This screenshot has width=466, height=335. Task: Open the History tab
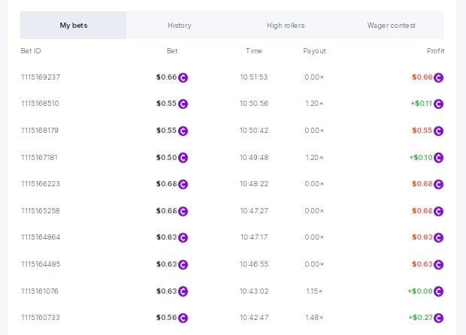(x=179, y=26)
